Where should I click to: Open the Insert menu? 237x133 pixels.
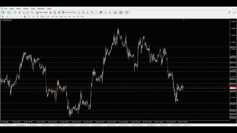18,8
